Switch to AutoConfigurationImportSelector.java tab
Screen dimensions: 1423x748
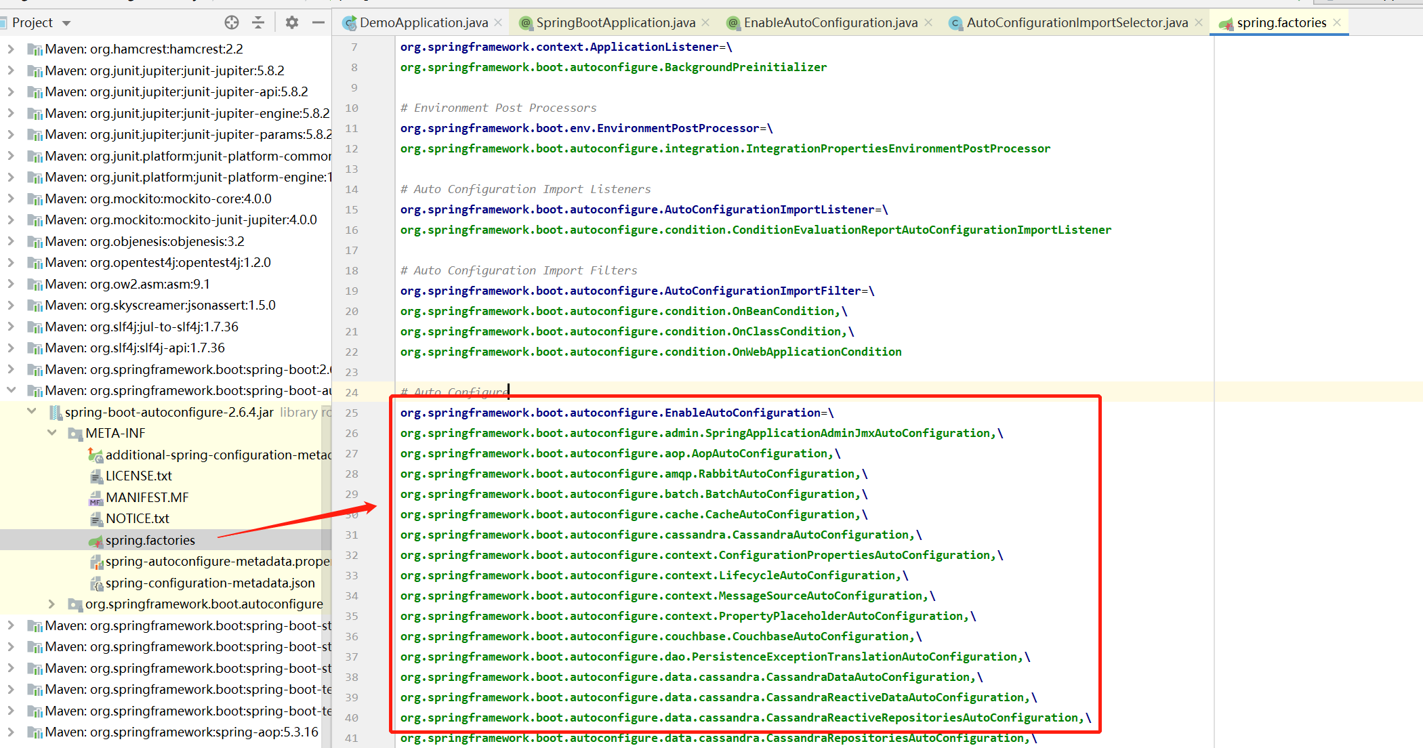1076,22
